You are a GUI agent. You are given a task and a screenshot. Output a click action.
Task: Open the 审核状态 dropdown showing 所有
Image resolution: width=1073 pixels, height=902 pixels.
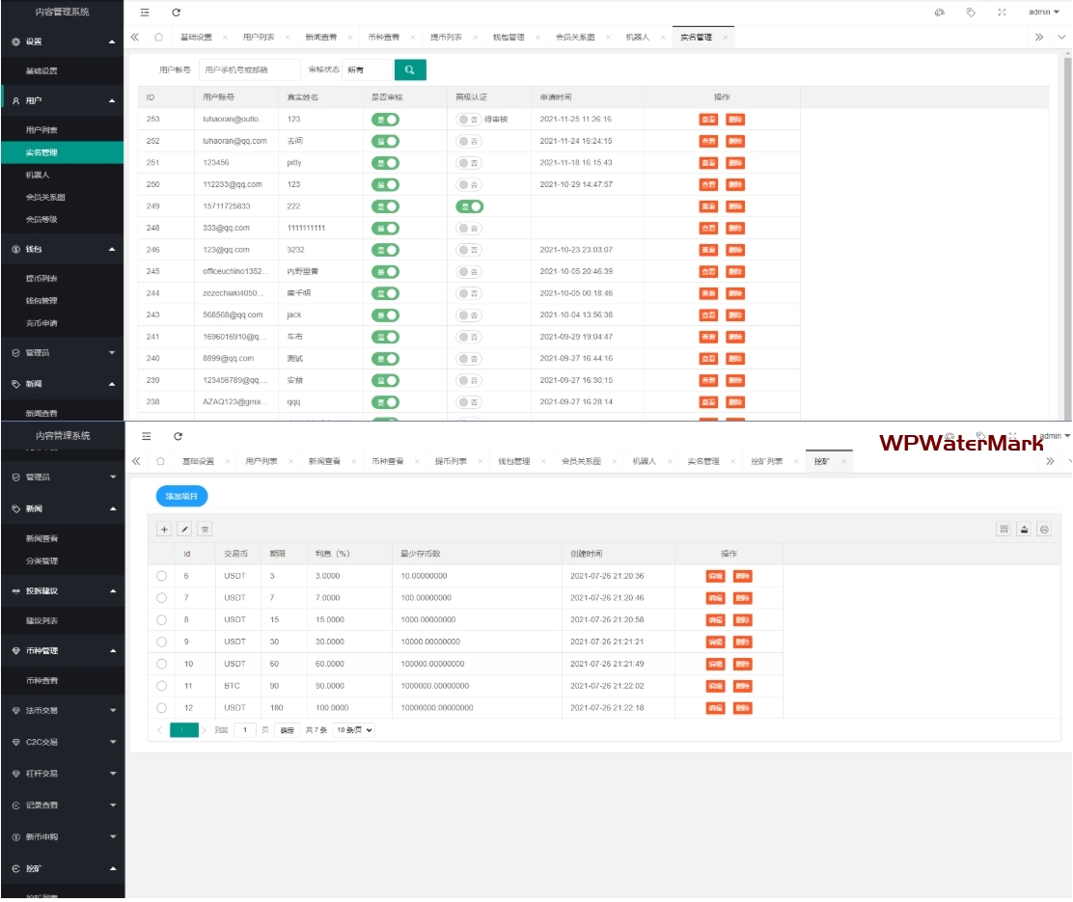[367, 70]
